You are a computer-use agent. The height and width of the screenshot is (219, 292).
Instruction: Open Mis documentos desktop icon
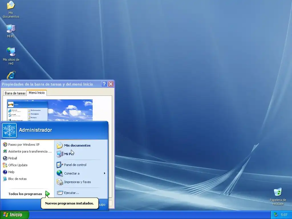pyautogui.click(x=11, y=9)
